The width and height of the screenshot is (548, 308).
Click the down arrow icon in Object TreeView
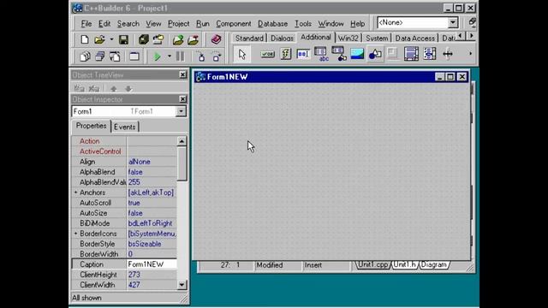coord(128,89)
